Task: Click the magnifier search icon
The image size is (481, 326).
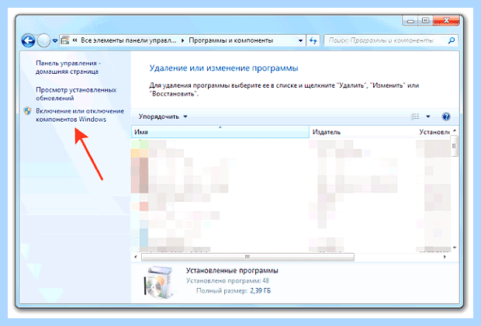Action: (452, 40)
